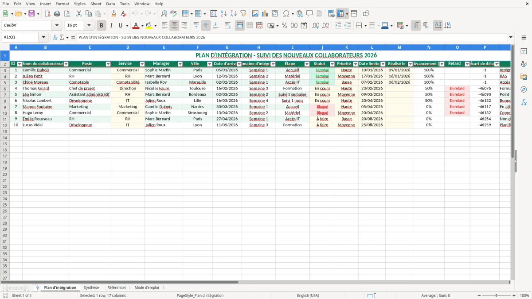Click the zoom out minus button
Screen dimensions: 532x299
point(479,295)
